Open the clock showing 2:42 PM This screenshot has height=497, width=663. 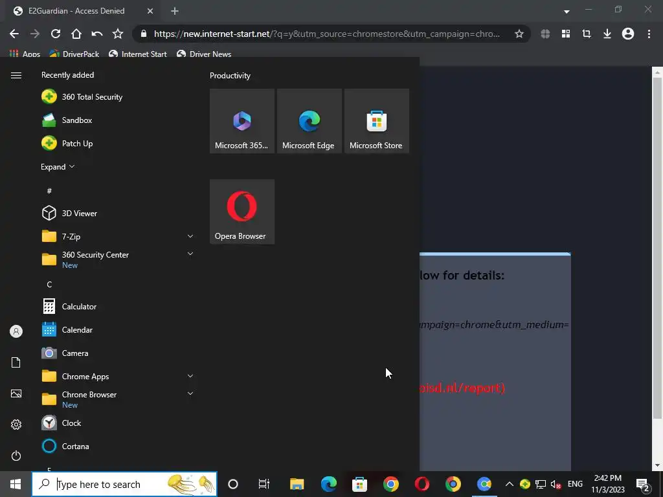coord(607,484)
